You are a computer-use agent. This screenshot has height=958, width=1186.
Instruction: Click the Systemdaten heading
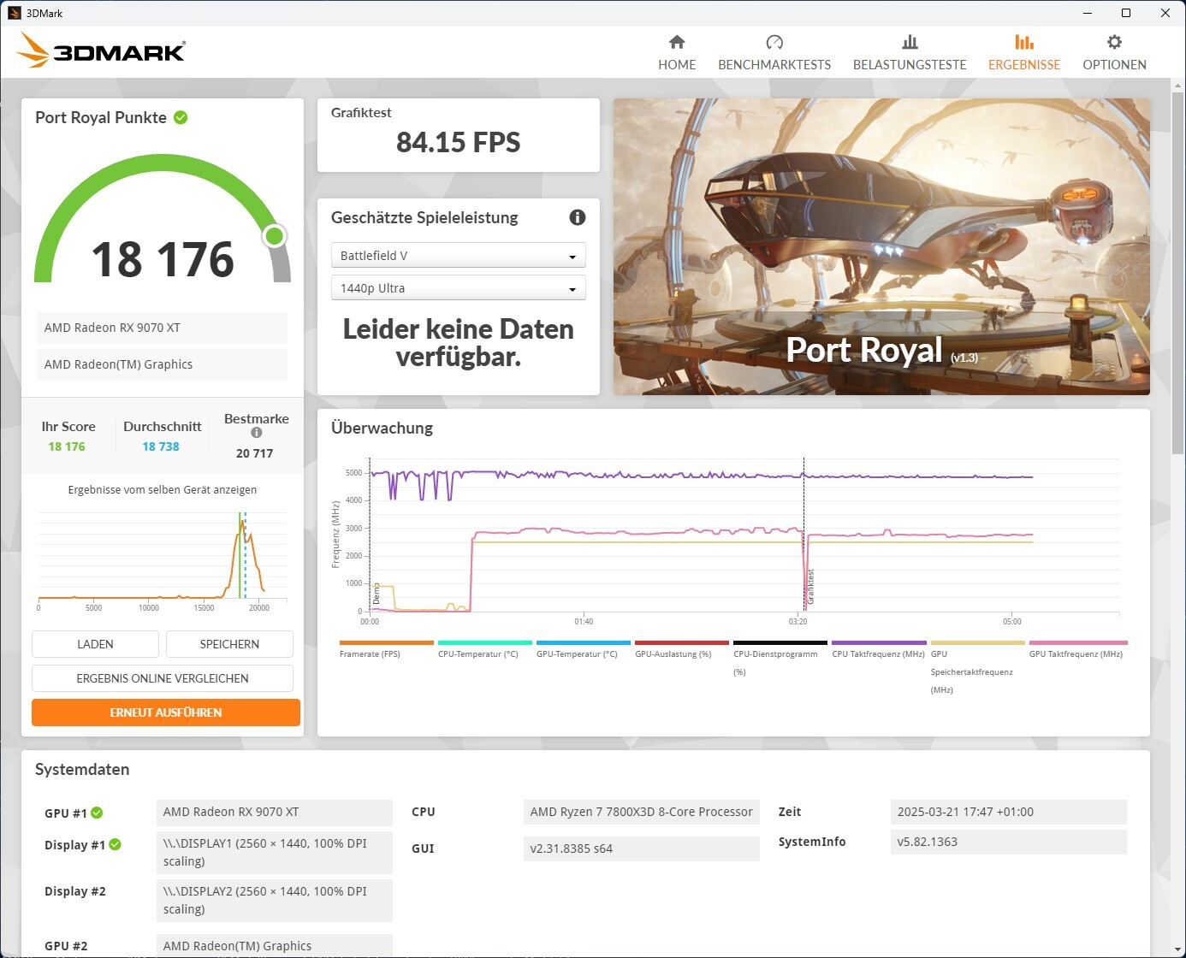[x=82, y=770]
